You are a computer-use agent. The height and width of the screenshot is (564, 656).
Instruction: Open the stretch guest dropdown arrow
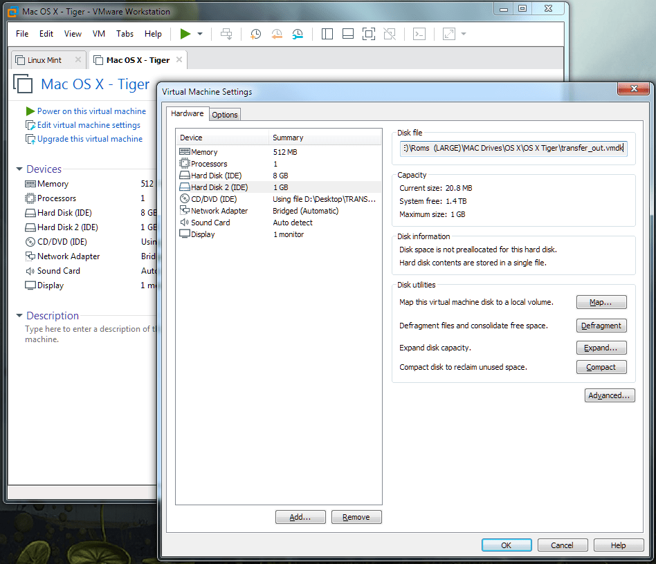coord(464,34)
